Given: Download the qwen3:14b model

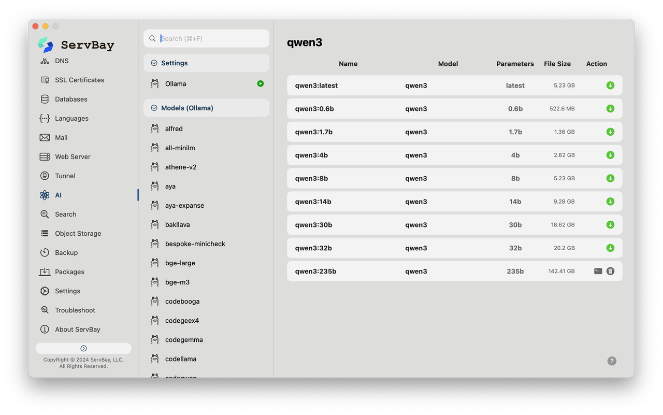Looking at the screenshot, I should (x=610, y=202).
